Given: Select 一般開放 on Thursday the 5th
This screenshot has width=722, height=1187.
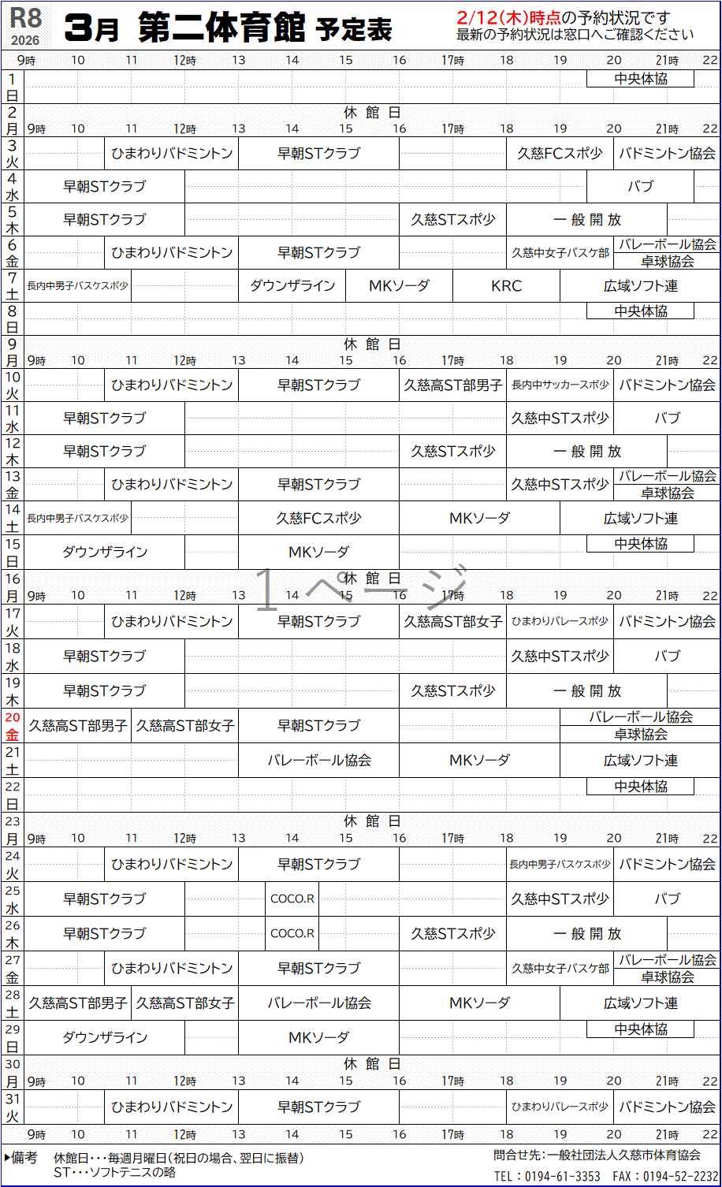Looking at the screenshot, I should click(586, 220).
